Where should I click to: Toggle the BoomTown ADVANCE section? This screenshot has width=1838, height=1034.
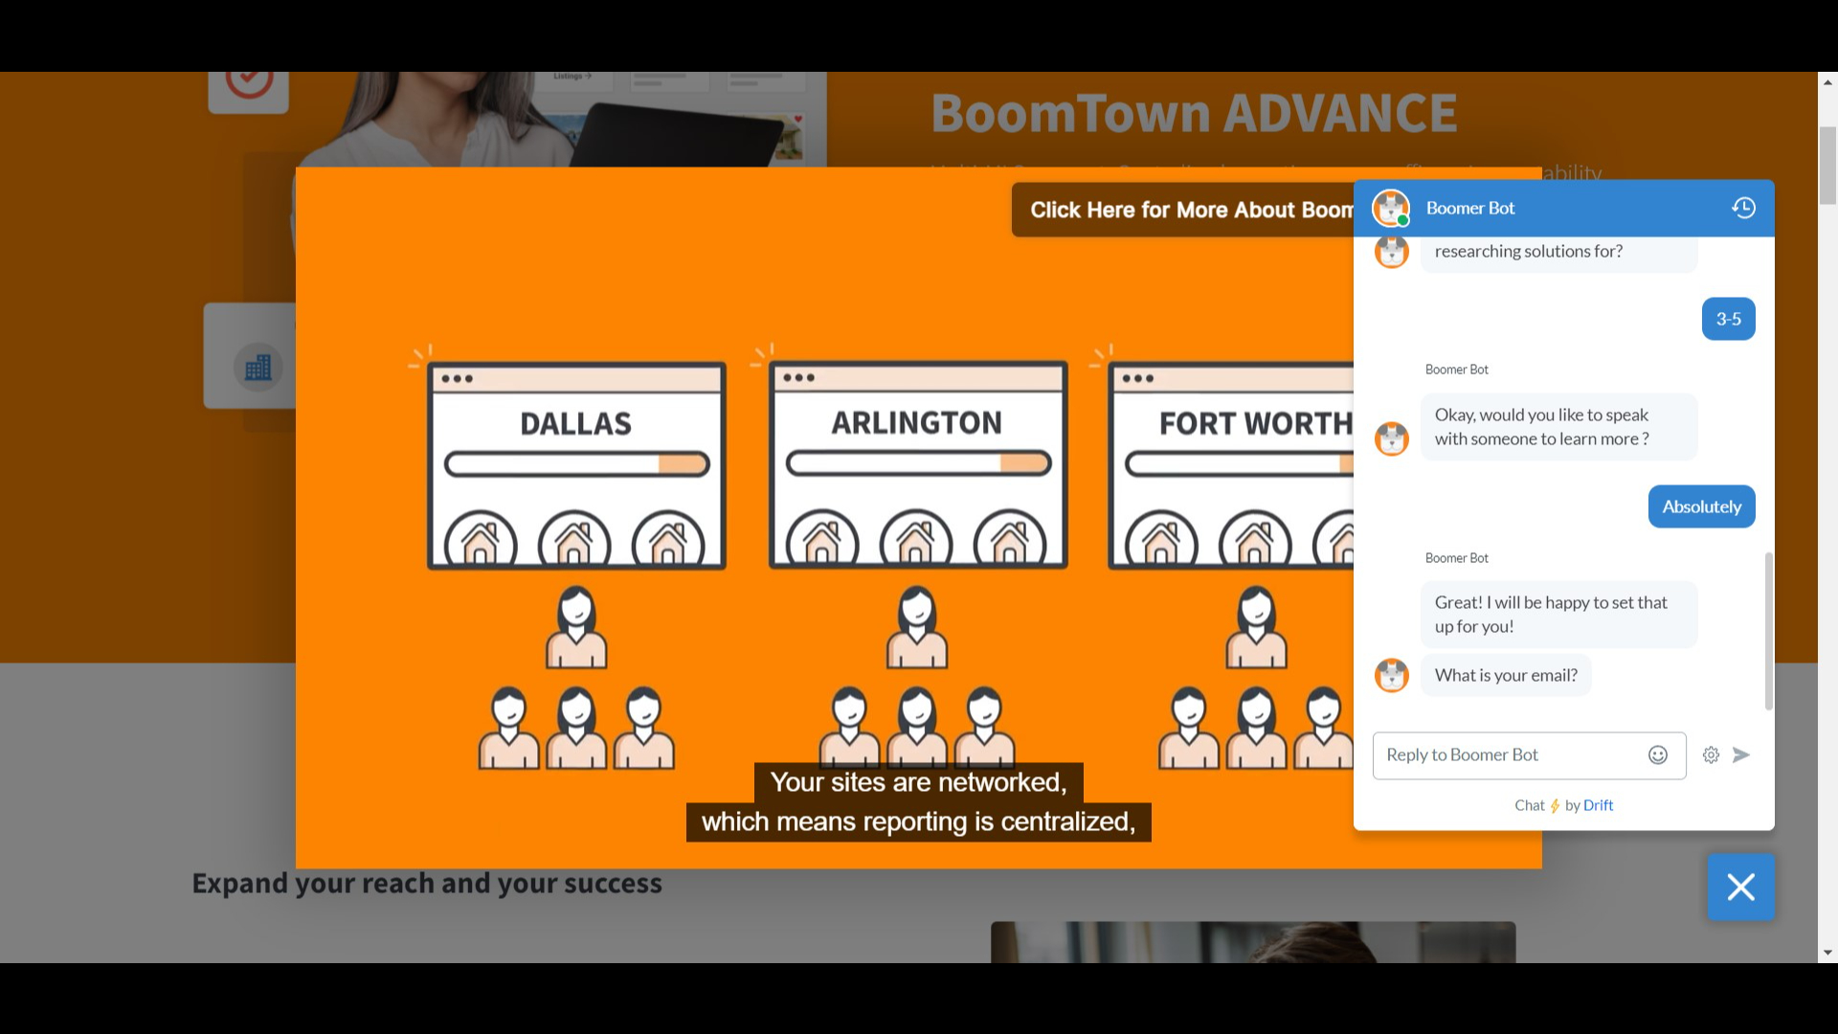click(1193, 111)
